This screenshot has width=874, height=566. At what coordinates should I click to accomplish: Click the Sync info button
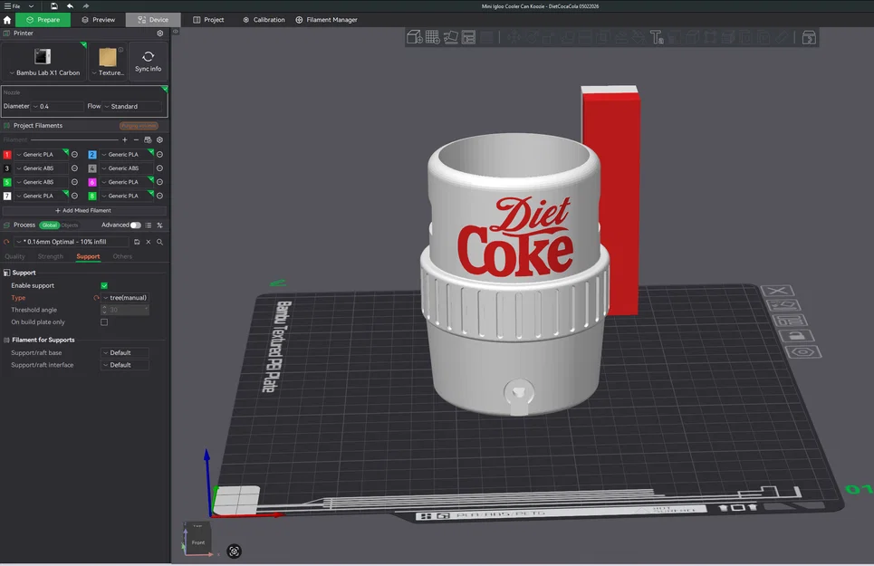click(x=148, y=62)
